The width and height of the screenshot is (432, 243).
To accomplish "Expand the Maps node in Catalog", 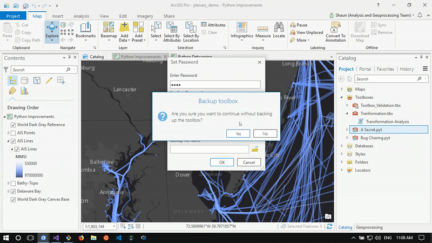I will [342, 89].
